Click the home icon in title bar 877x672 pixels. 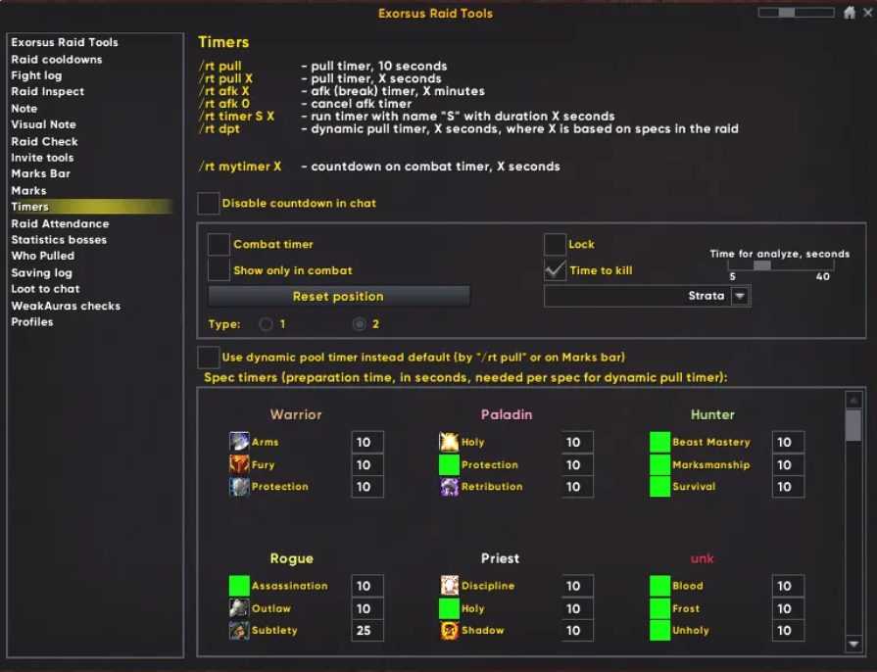(850, 13)
